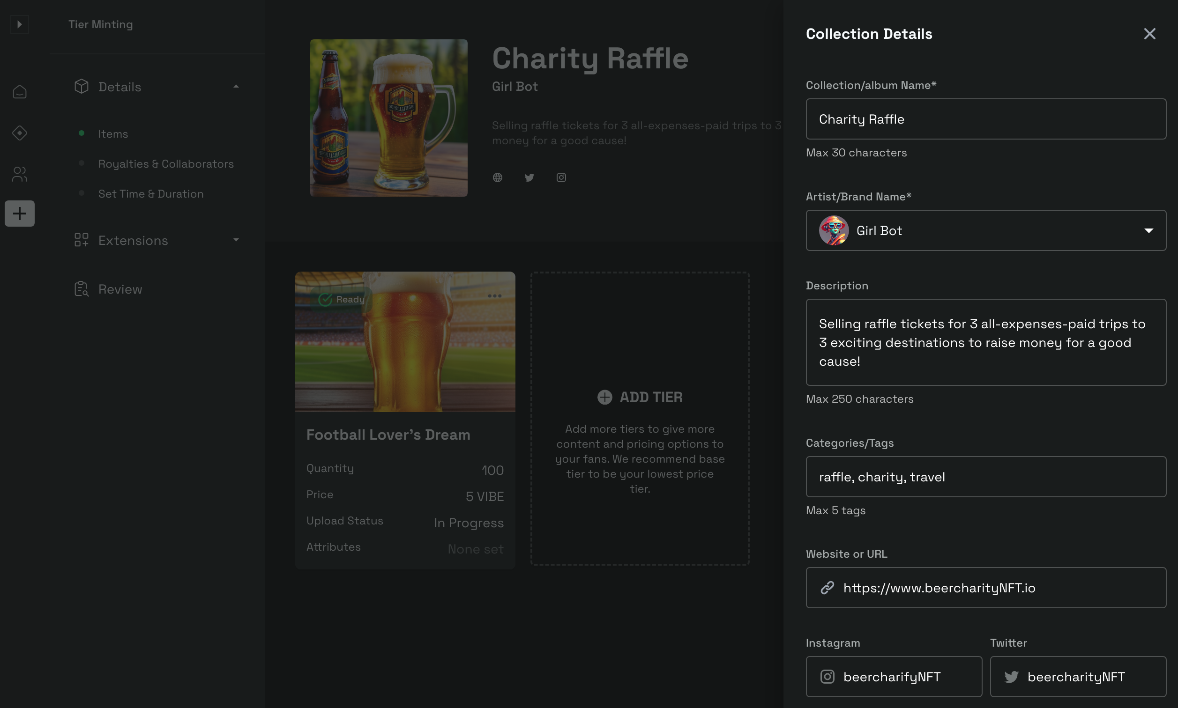
Task: Click the Twitter icon under collection description
Action: [529, 177]
